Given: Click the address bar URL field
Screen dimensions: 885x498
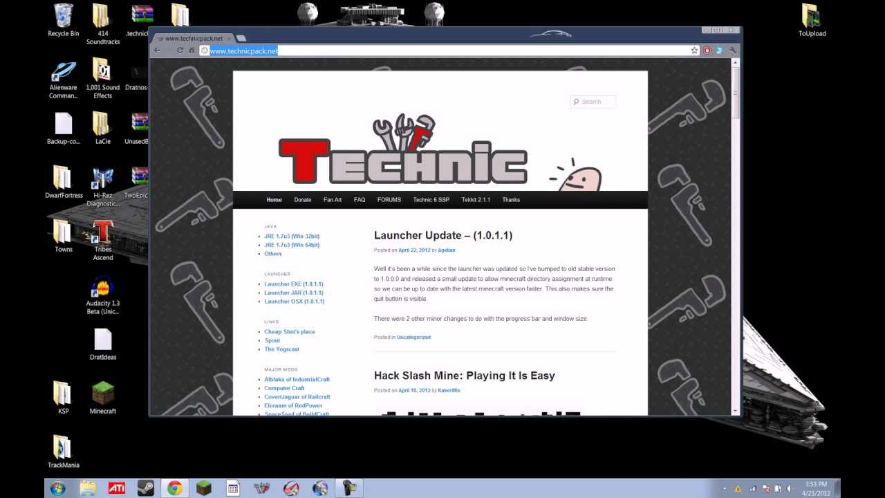Looking at the screenshot, I should (x=449, y=50).
